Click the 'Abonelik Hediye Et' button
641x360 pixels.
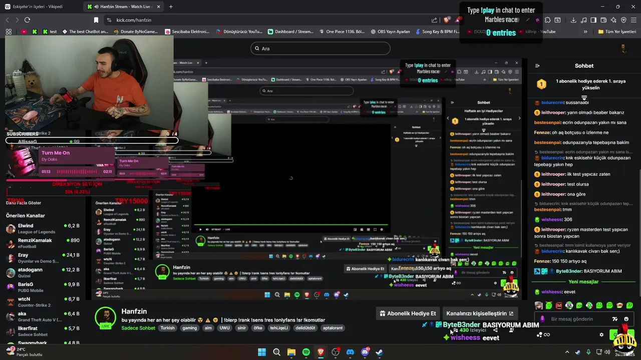tap(408, 313)
